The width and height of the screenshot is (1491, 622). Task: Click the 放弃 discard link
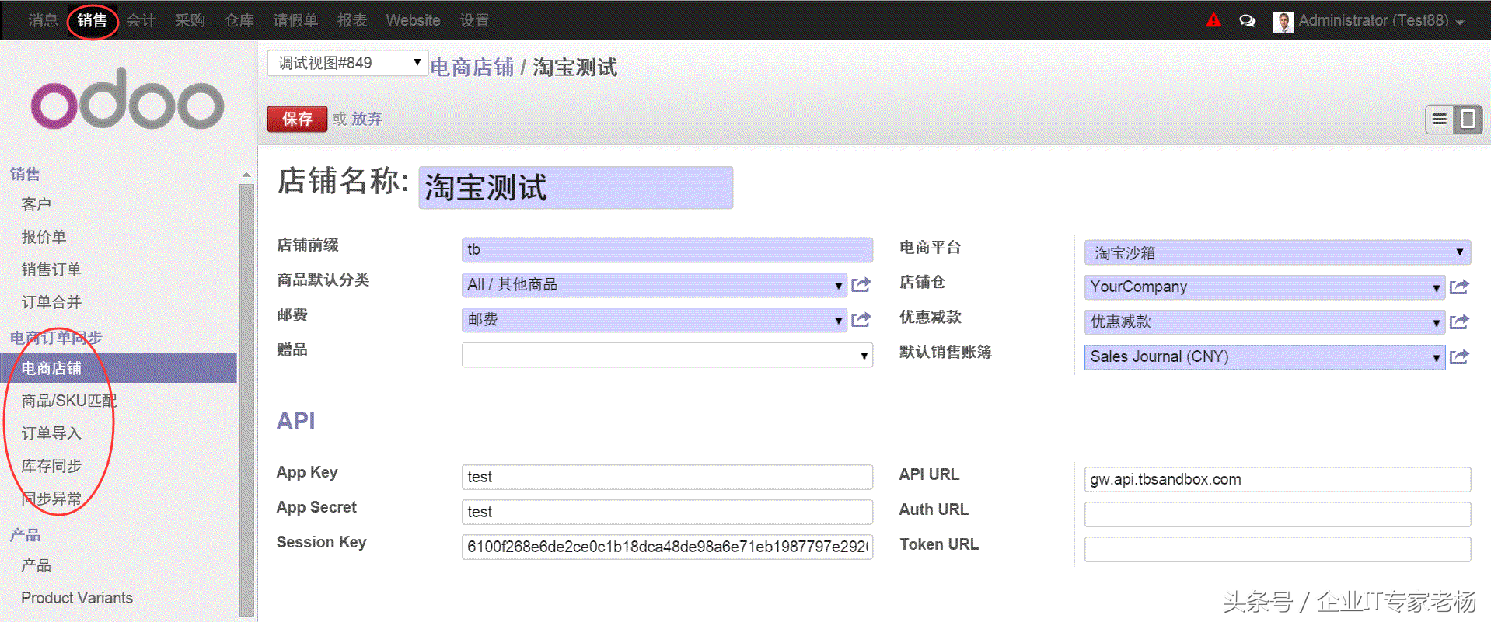coord(366,119)
